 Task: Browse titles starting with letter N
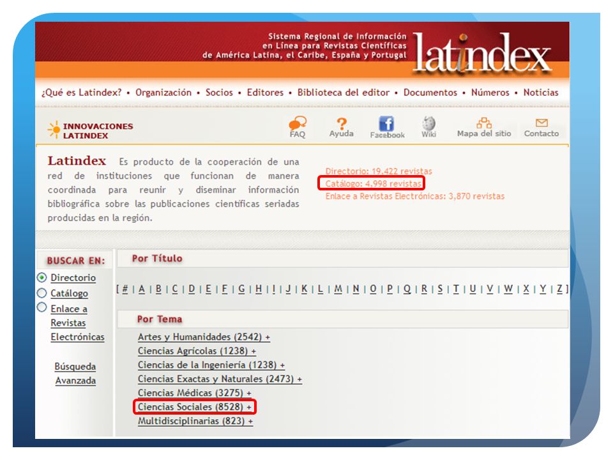tap(356, 289)
